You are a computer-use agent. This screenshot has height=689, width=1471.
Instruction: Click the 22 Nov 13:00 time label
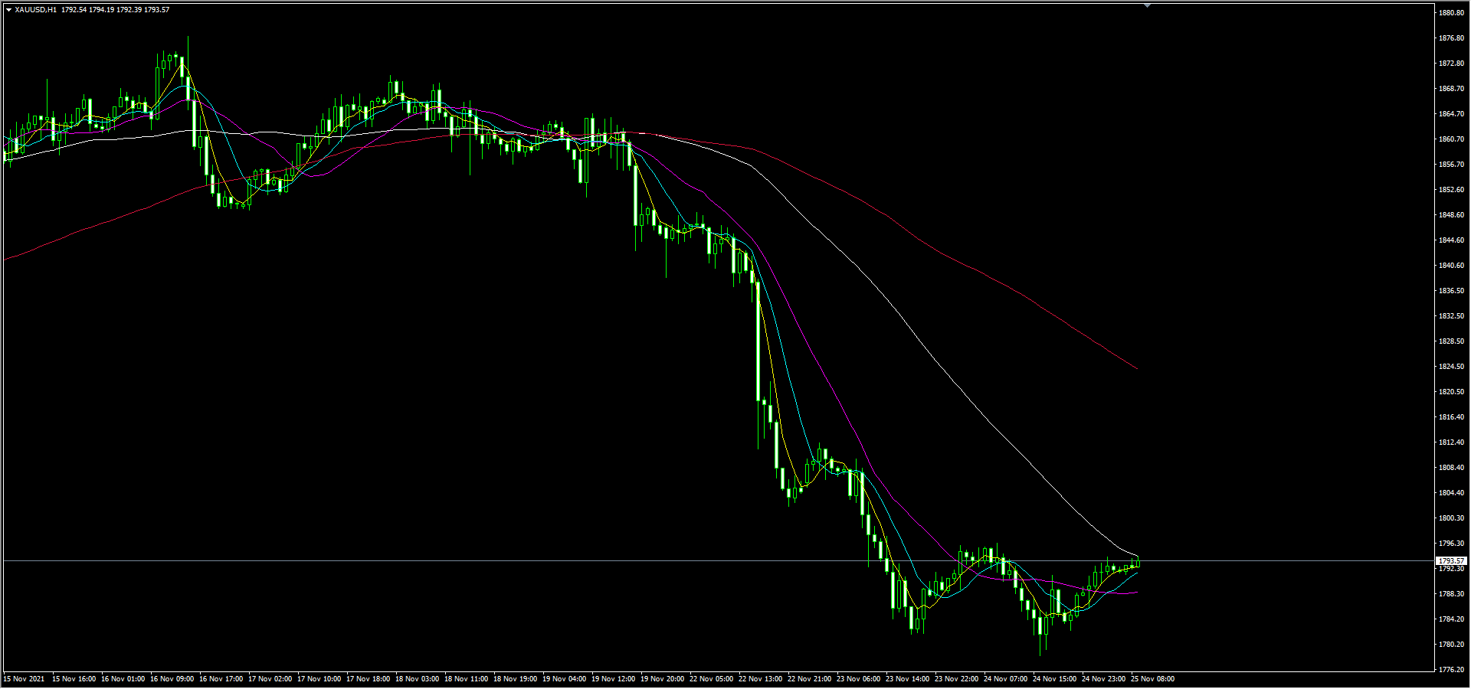pos(760,679)
